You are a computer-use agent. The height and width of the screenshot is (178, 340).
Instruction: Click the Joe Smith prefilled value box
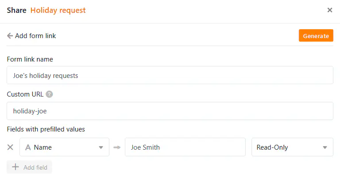tap(185, 147)
